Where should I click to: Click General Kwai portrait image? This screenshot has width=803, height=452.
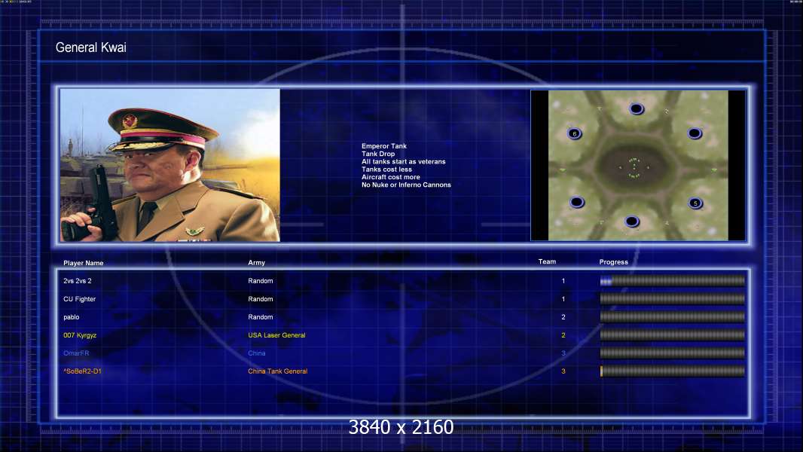click(x=170, y=165)
